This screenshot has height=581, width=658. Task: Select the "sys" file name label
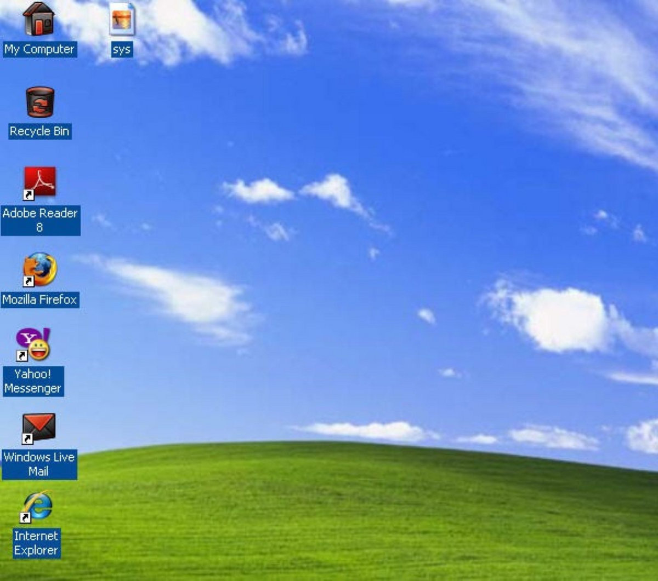121,50
